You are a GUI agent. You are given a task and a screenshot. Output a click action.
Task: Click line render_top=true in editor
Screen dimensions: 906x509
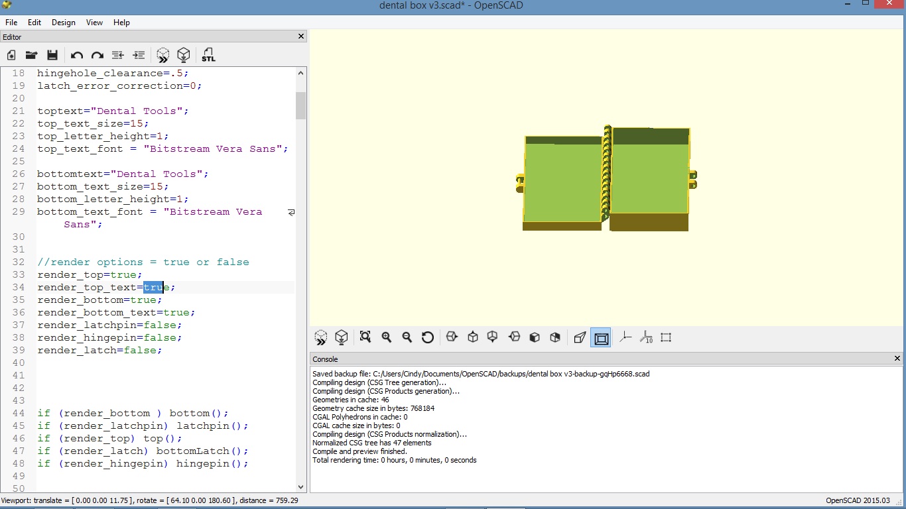pos(90,274)
